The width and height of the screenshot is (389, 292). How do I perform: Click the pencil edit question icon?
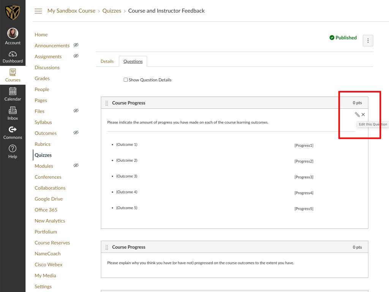357,114
